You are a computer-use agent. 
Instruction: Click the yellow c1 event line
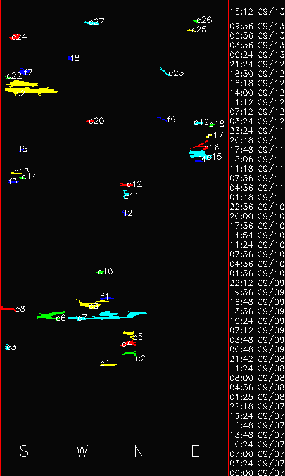point(108,364)
